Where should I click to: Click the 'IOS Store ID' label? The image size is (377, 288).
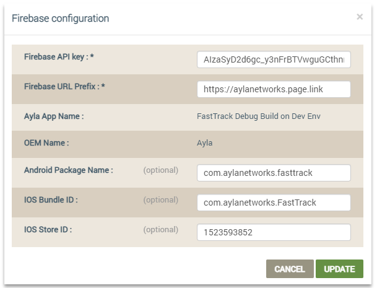tap(48, 230)
